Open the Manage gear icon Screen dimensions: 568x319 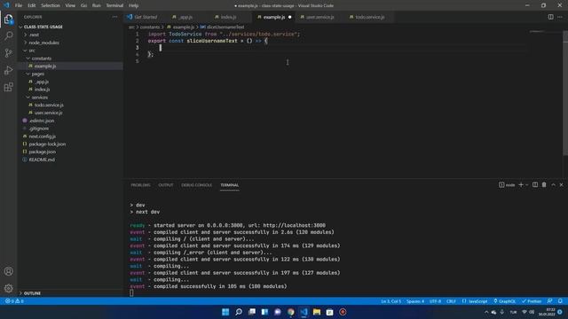pos(8,288)
